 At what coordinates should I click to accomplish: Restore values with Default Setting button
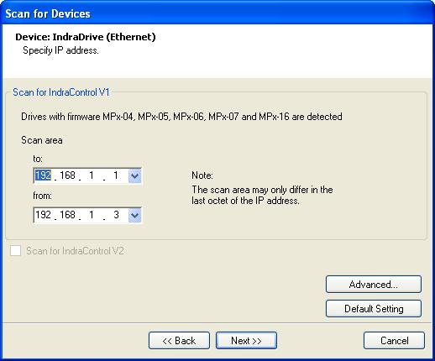pyautogui.click(x=374, y=309)
